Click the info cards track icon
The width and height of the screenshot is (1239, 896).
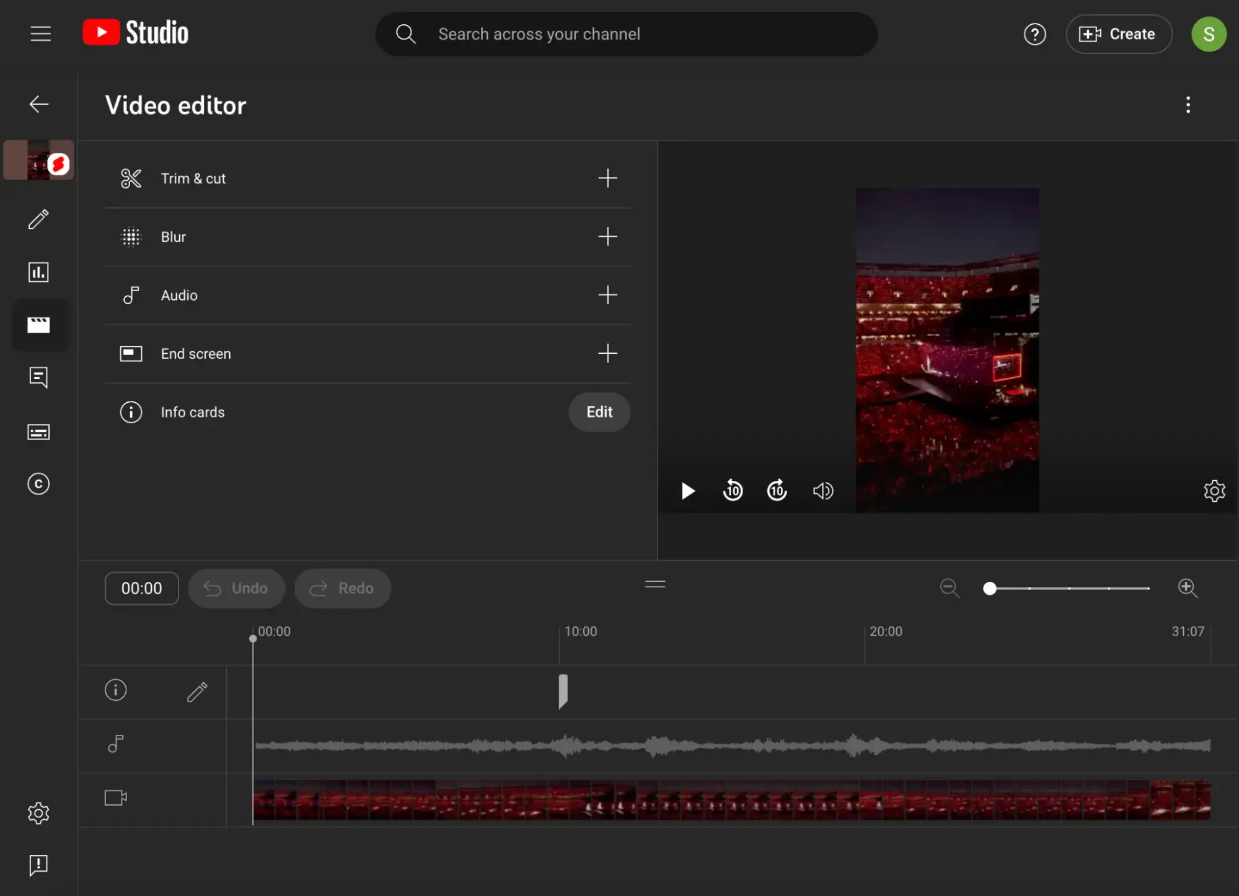click(115, 690)
